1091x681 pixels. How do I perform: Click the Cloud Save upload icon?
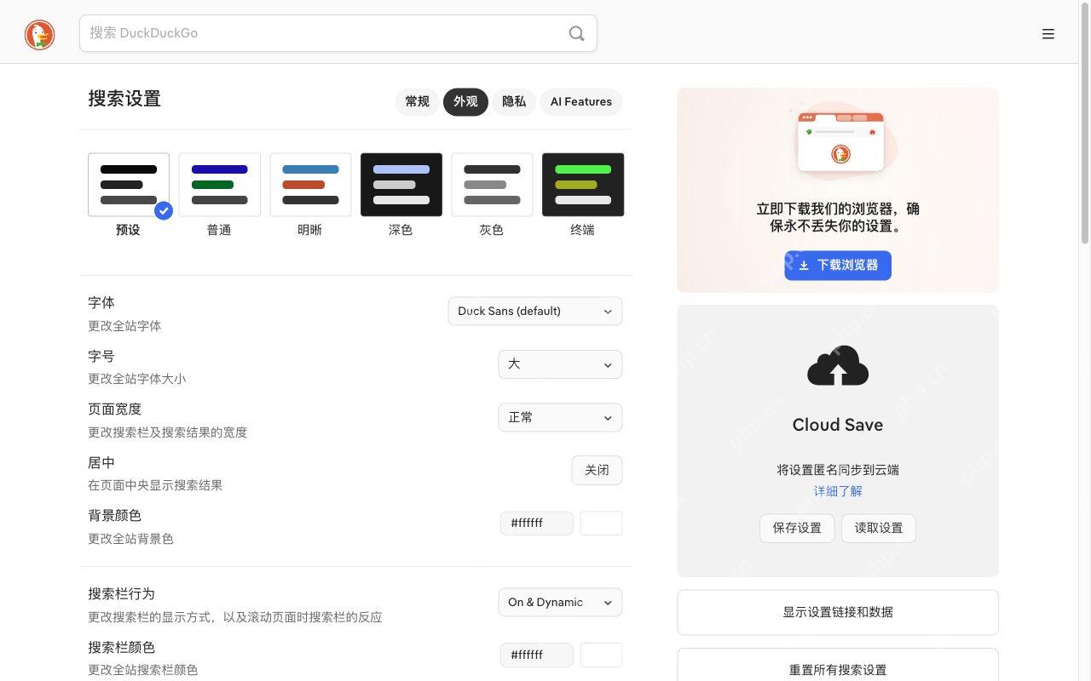point(838,365)
